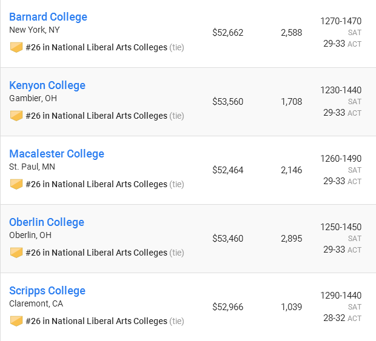Image resolution: width=376 pixels, height=341 pixels.
Task: Click Scripps College's gold ranking badge icon
Action: pos(16,321)
